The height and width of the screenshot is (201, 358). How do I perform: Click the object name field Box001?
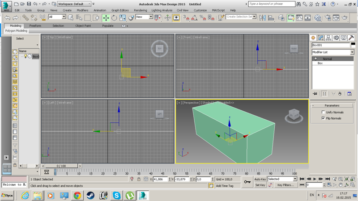pyautogui.click(x=331, y=45)
